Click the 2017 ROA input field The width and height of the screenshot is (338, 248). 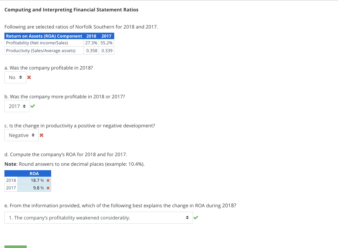[34, 188]
